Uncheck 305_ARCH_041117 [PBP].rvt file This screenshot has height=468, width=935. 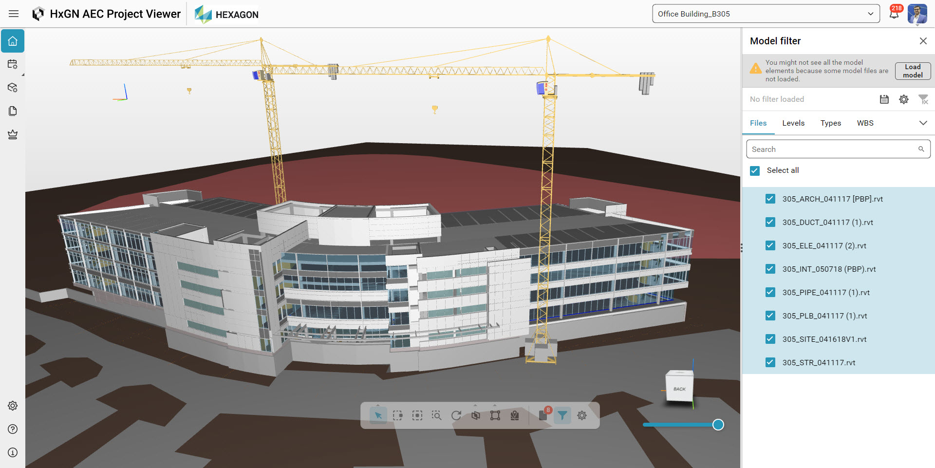[x=770, y=199]
